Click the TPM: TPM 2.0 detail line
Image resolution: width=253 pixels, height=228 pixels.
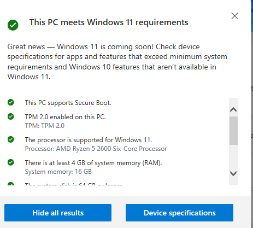tap(45, 126)
